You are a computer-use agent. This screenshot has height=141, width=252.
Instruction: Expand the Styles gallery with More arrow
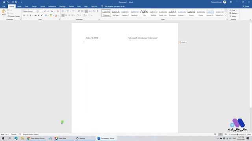pos(226,16)
